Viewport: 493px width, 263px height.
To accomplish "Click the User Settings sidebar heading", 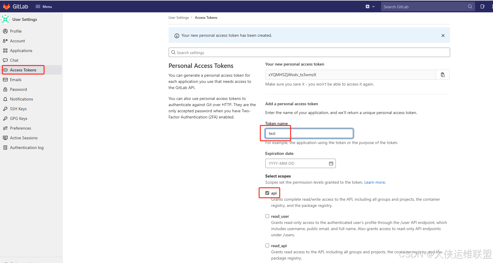I will tap(25, 19).
